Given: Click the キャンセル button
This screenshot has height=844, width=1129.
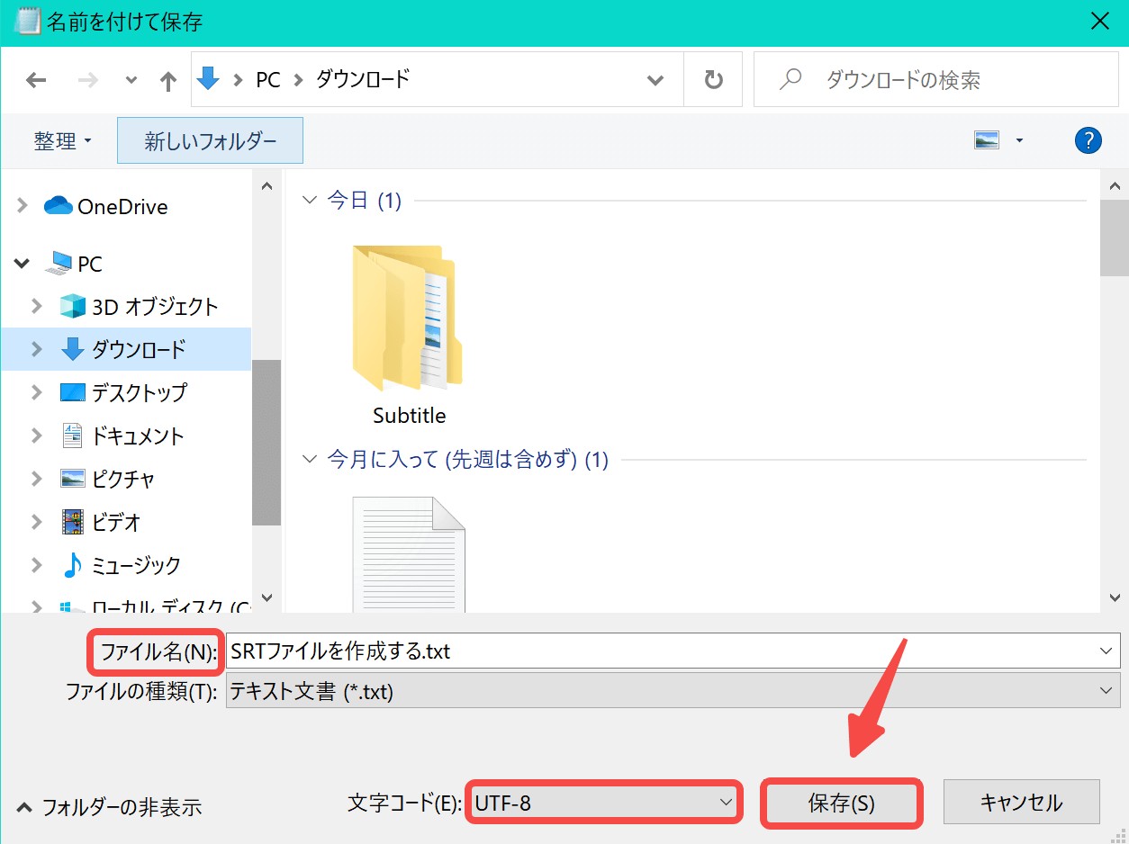Looking at the screenshot, I should tap(1022, 803).
